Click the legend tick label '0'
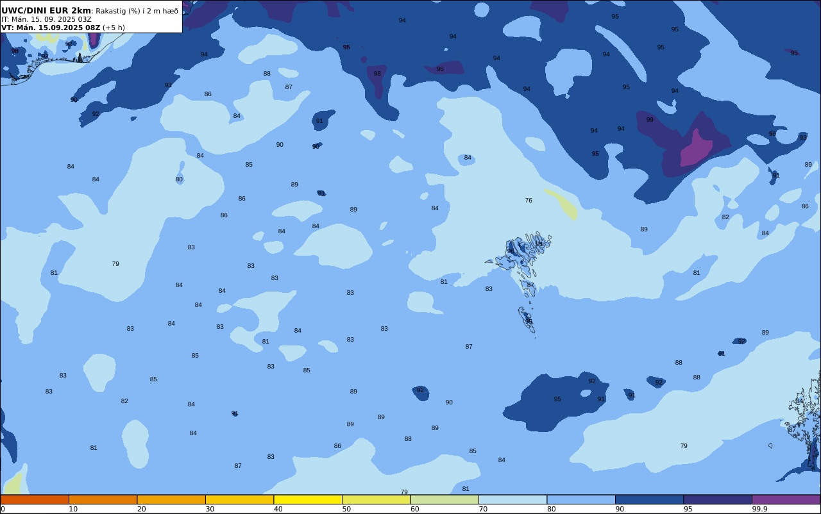The image size is (821, 514). click(x=3, y=509)
